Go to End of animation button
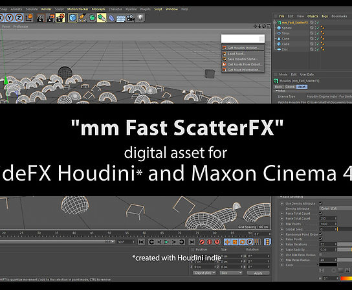This screenshot has height=290, width=352. [192, 242]
